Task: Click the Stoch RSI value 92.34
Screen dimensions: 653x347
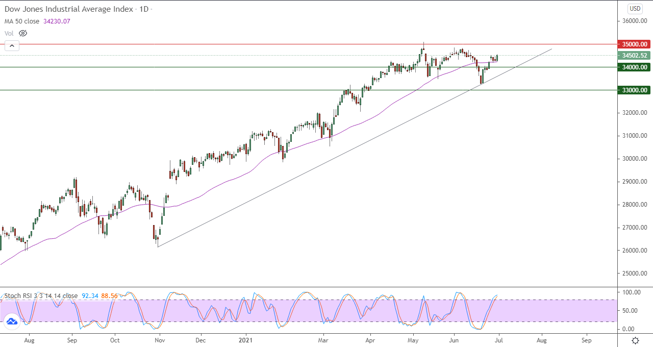Action: 90,295
